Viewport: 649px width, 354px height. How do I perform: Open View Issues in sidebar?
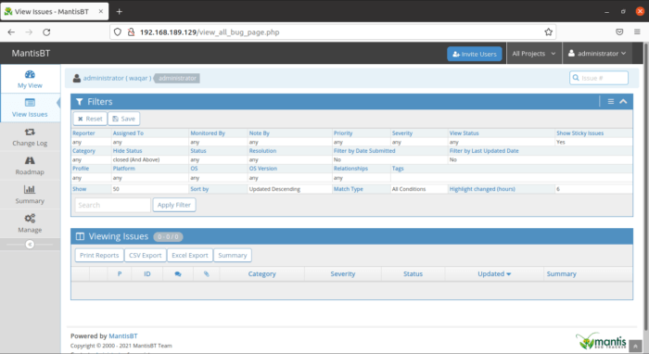tap(30, 107)
